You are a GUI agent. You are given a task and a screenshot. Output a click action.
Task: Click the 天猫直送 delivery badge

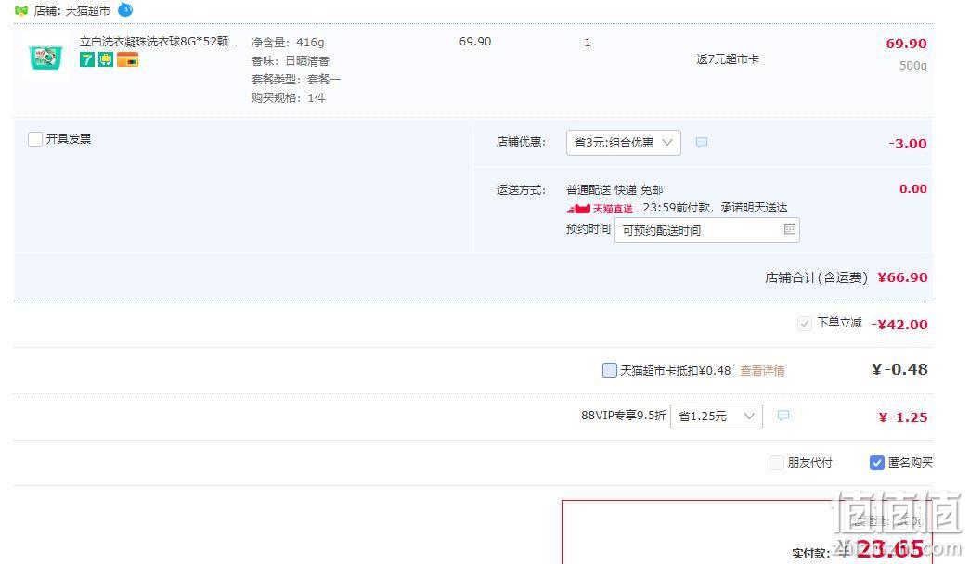[x=600, y=209]
